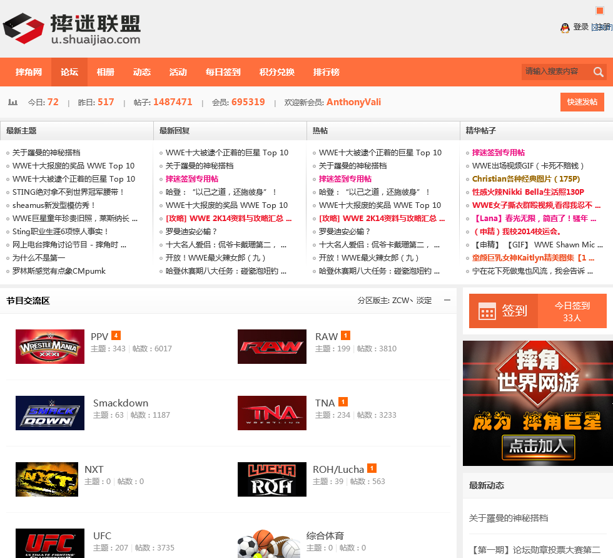Image resolution: width=613 pixels, height=558 pixels.
Task: Open the UFC forum title link
Action: pyautogui.click(x=102, y=536)
